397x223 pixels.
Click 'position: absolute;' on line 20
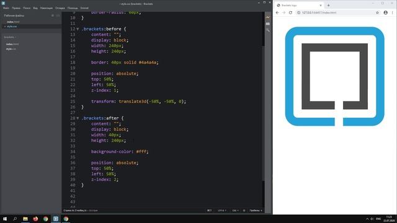(115, 74)
